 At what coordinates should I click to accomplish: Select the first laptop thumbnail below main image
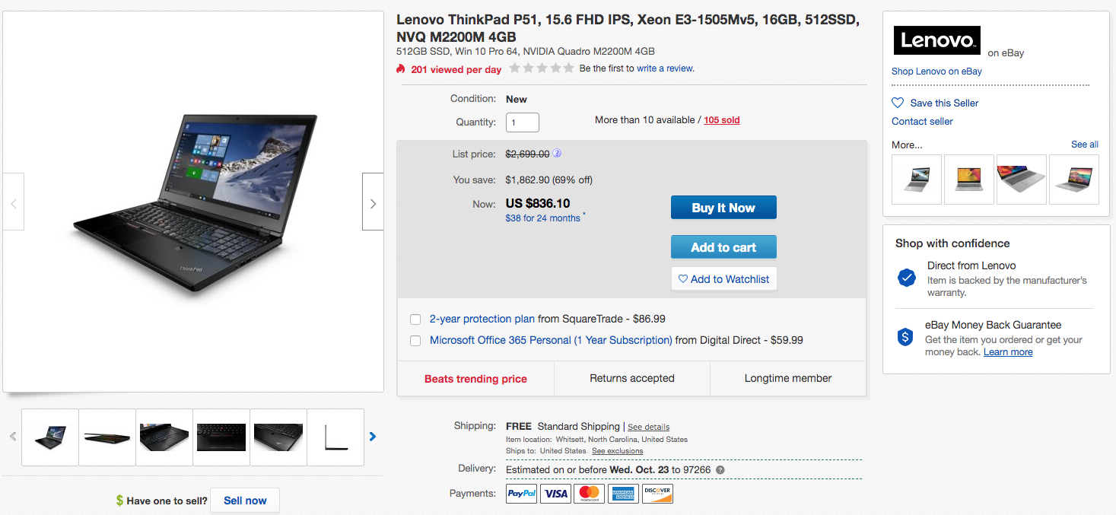pos(50,437)
